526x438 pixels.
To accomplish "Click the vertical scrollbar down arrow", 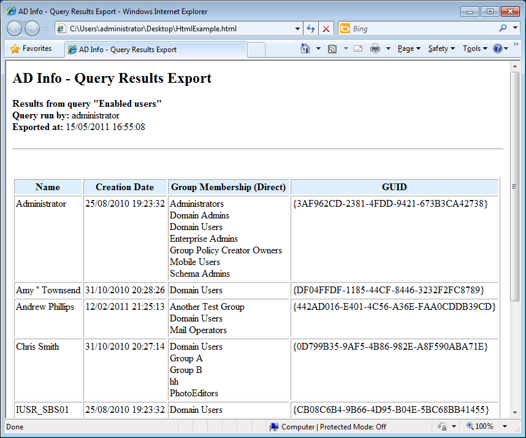I will point(515,413).
